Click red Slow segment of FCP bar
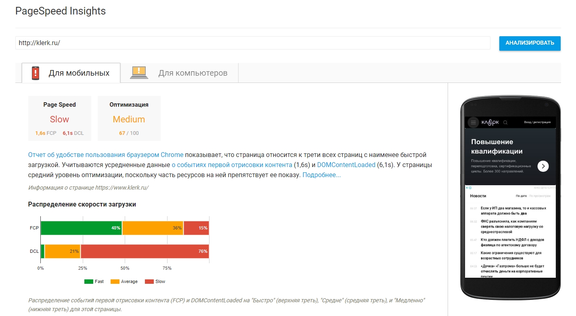Screen dimensions: 576x316 point(196,228)
